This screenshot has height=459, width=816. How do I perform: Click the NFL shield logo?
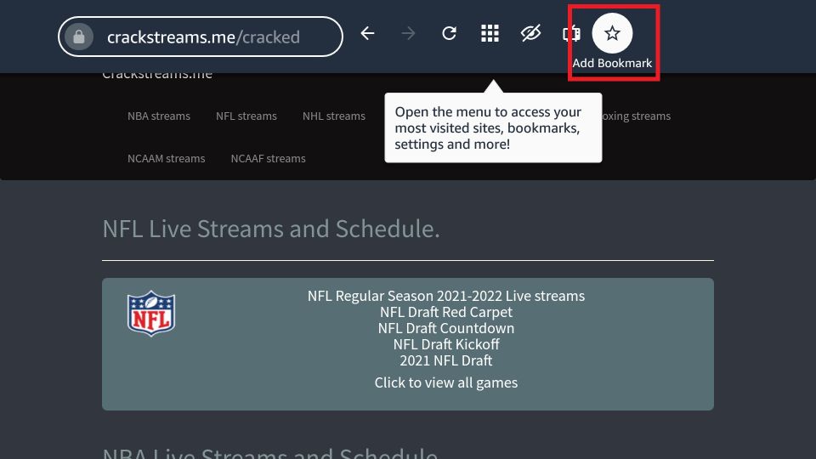(x=151, y=314)
